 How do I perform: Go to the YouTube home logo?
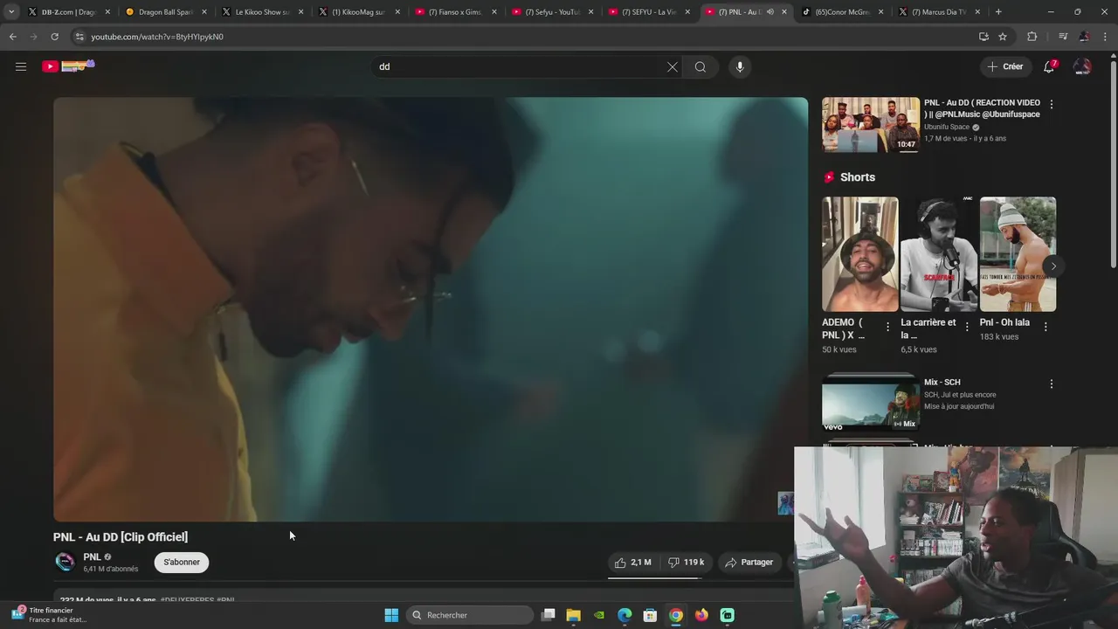68,66
